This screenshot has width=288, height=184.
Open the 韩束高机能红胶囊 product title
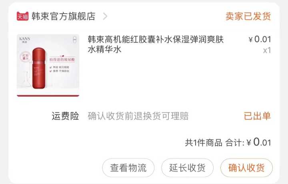coord(155,44)
